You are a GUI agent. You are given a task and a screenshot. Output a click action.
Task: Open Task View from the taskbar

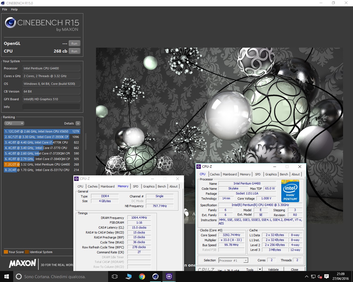click(115, 276)
